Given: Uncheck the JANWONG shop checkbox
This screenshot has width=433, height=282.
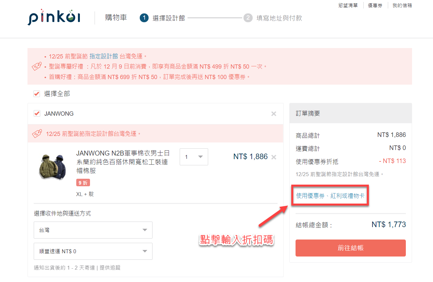Looking at the screenshot, I should click(x=37, y=114).
